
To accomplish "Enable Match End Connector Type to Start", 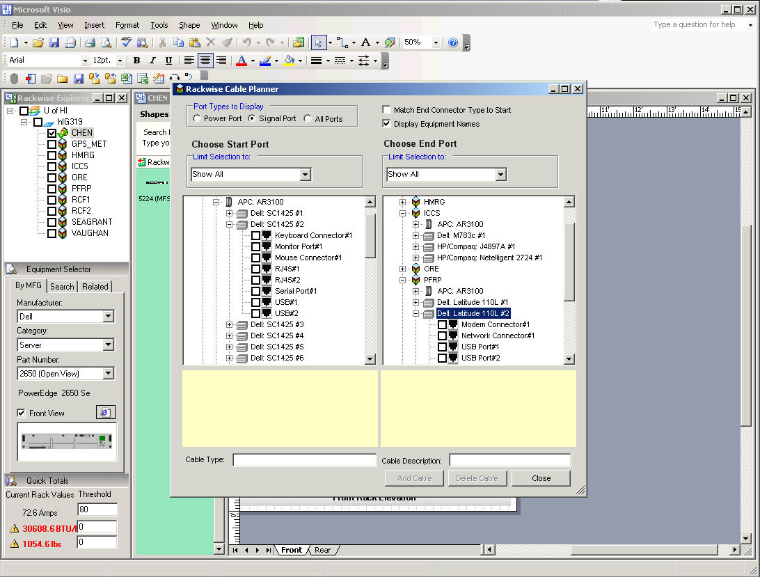I will click(x=387, y=110).
